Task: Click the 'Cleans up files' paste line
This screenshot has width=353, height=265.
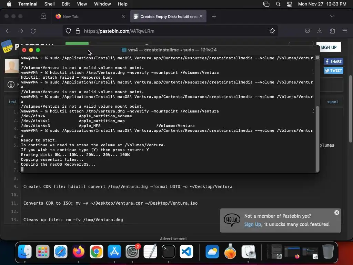Action: tap(73, 219)
